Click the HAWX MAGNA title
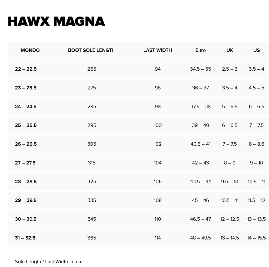The height and width of the screenshot is (267, 269). coord(56,21)
